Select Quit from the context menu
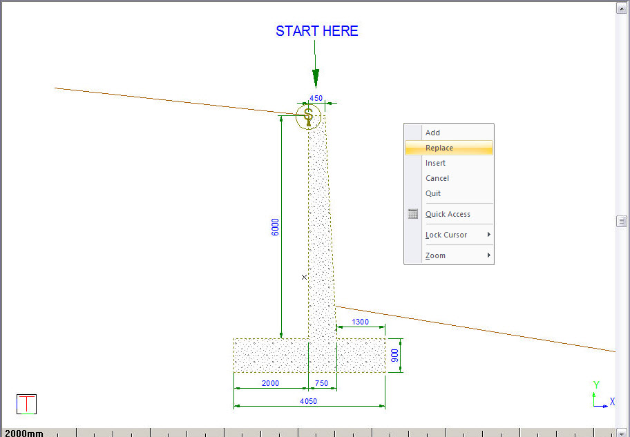 (x=432, y=193)
